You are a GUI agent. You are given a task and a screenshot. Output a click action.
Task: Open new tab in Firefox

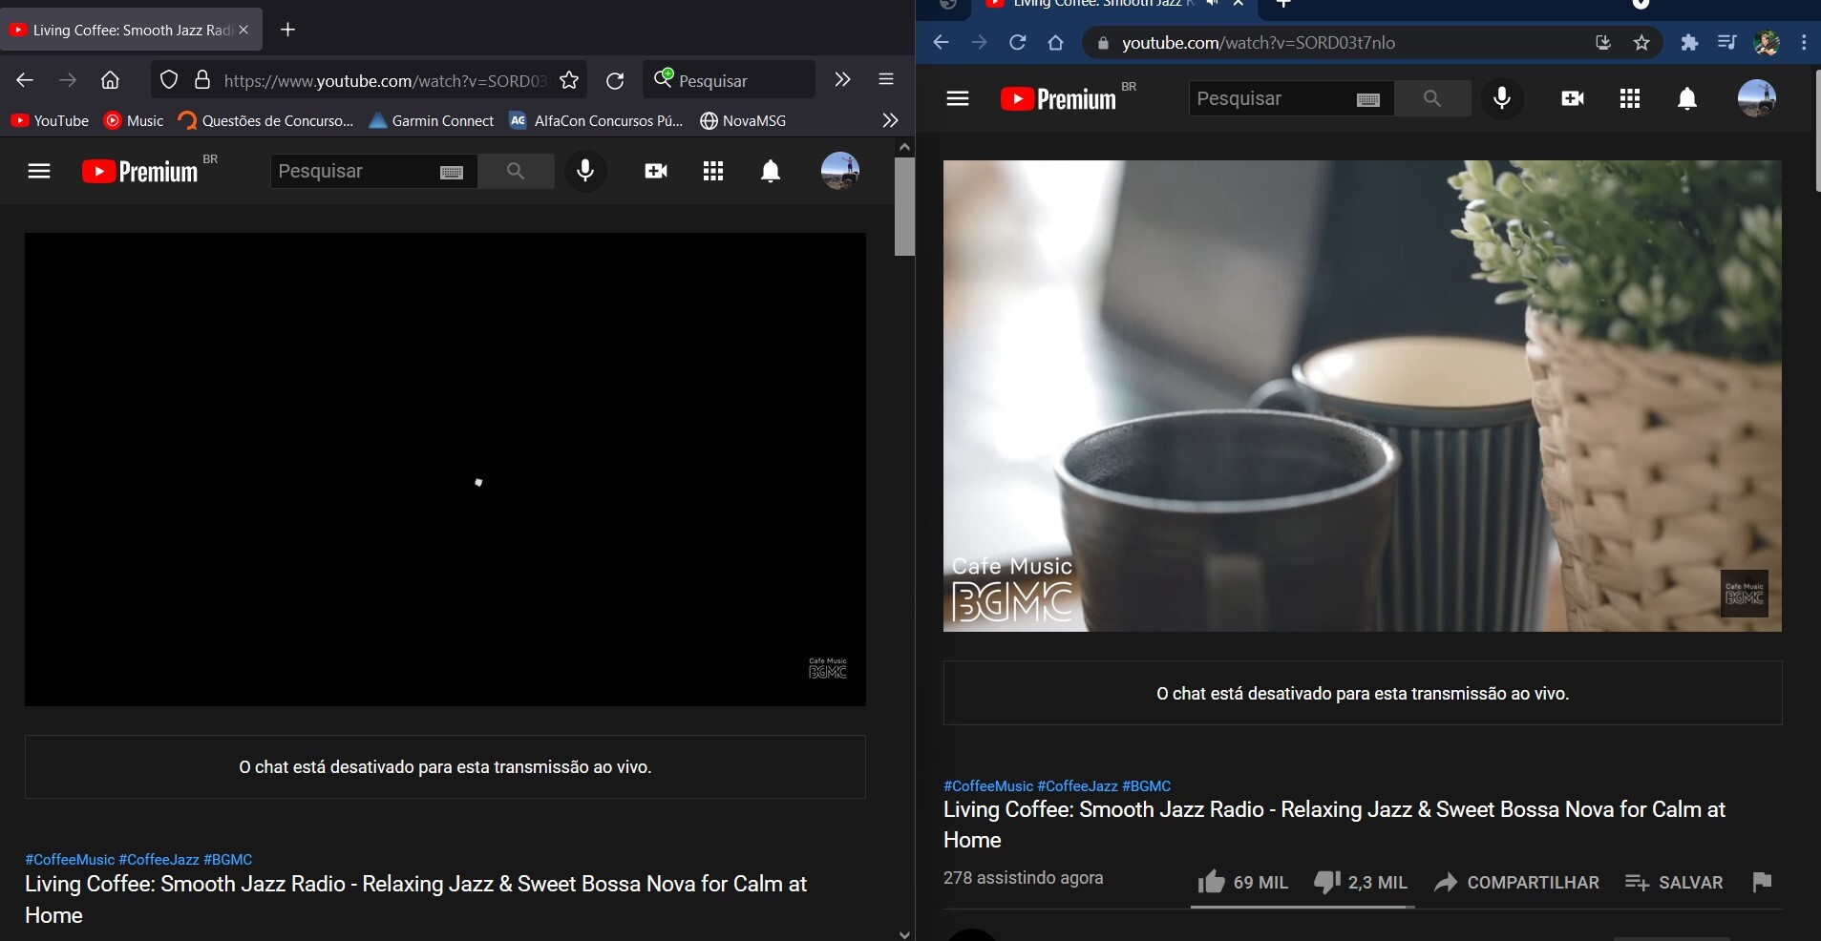[x=287, y=30]
